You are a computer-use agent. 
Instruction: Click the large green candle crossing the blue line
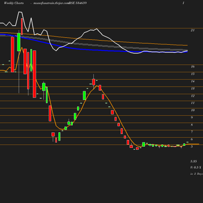pyautogui.click(x=19, y=42)
